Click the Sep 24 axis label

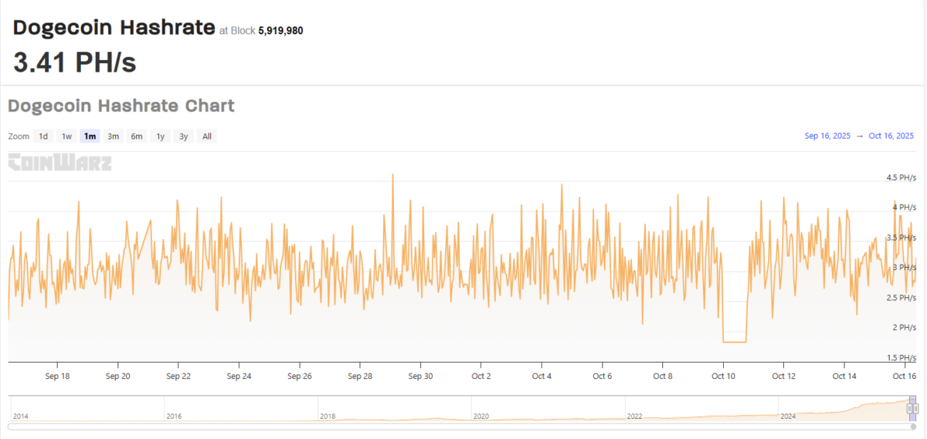point(239,377)
